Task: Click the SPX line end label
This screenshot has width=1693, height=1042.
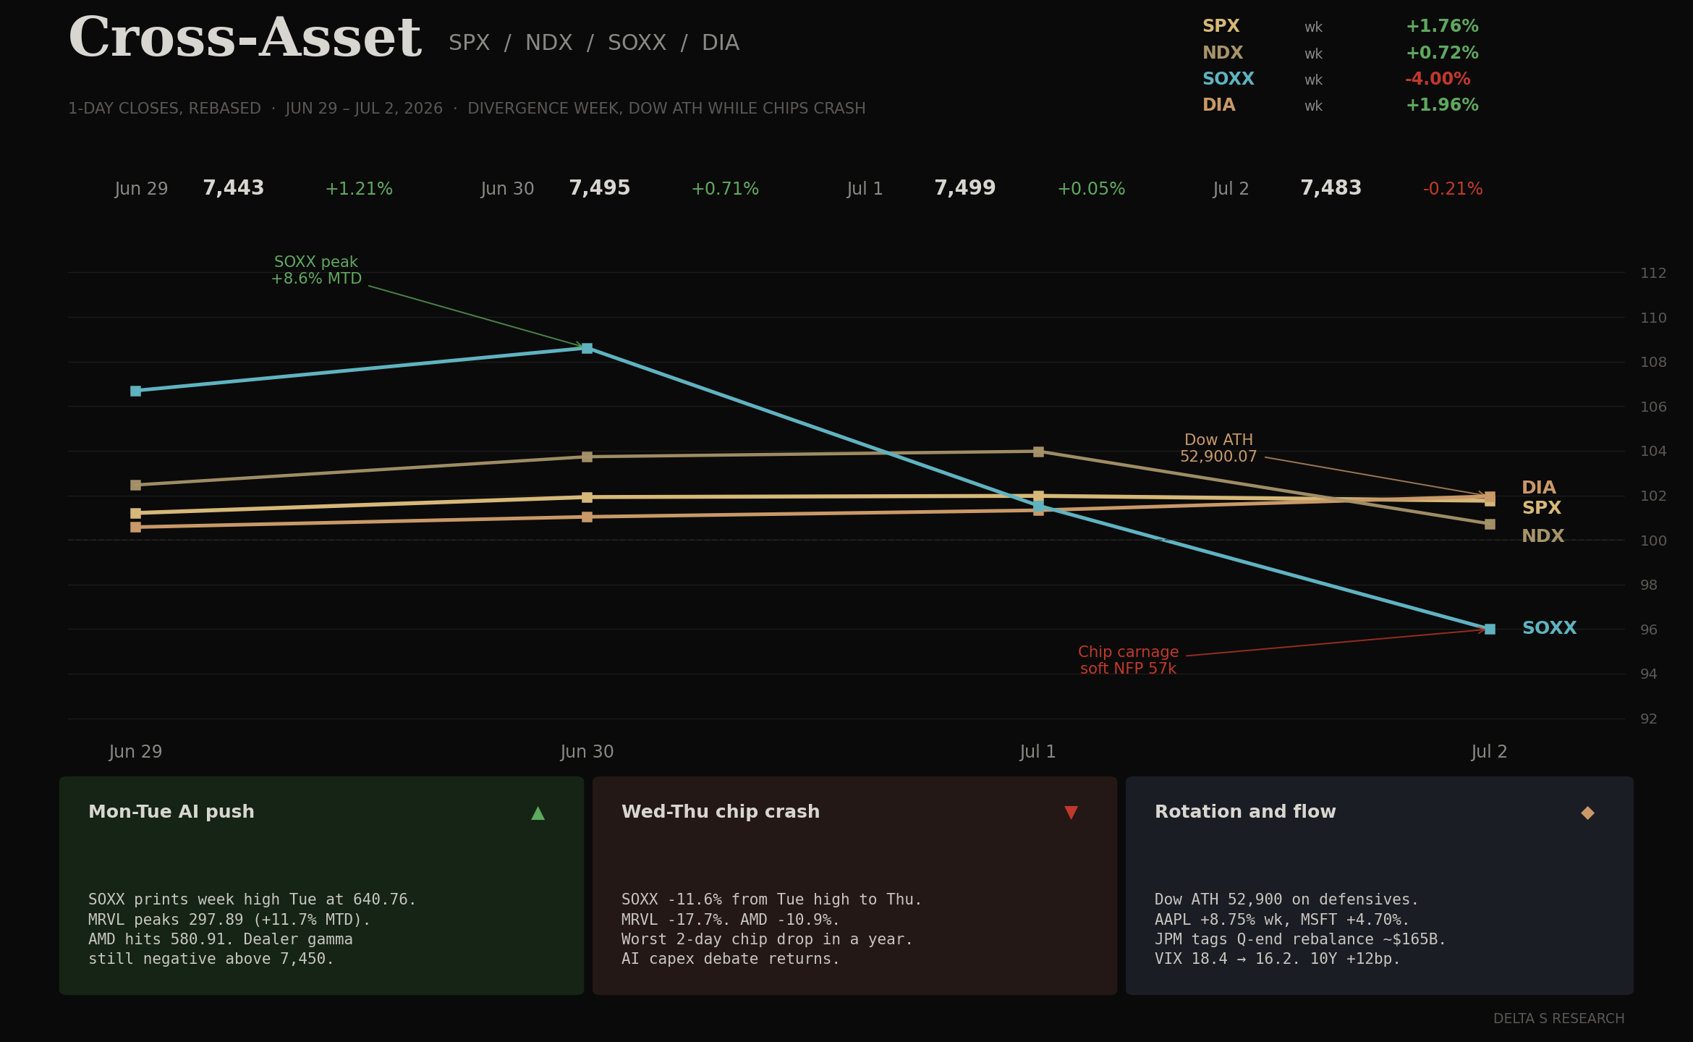Action: (x=1542, y=508)
